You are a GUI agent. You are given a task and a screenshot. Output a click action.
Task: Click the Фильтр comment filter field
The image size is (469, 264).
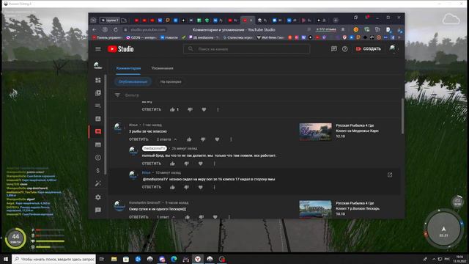click(132, 95)
